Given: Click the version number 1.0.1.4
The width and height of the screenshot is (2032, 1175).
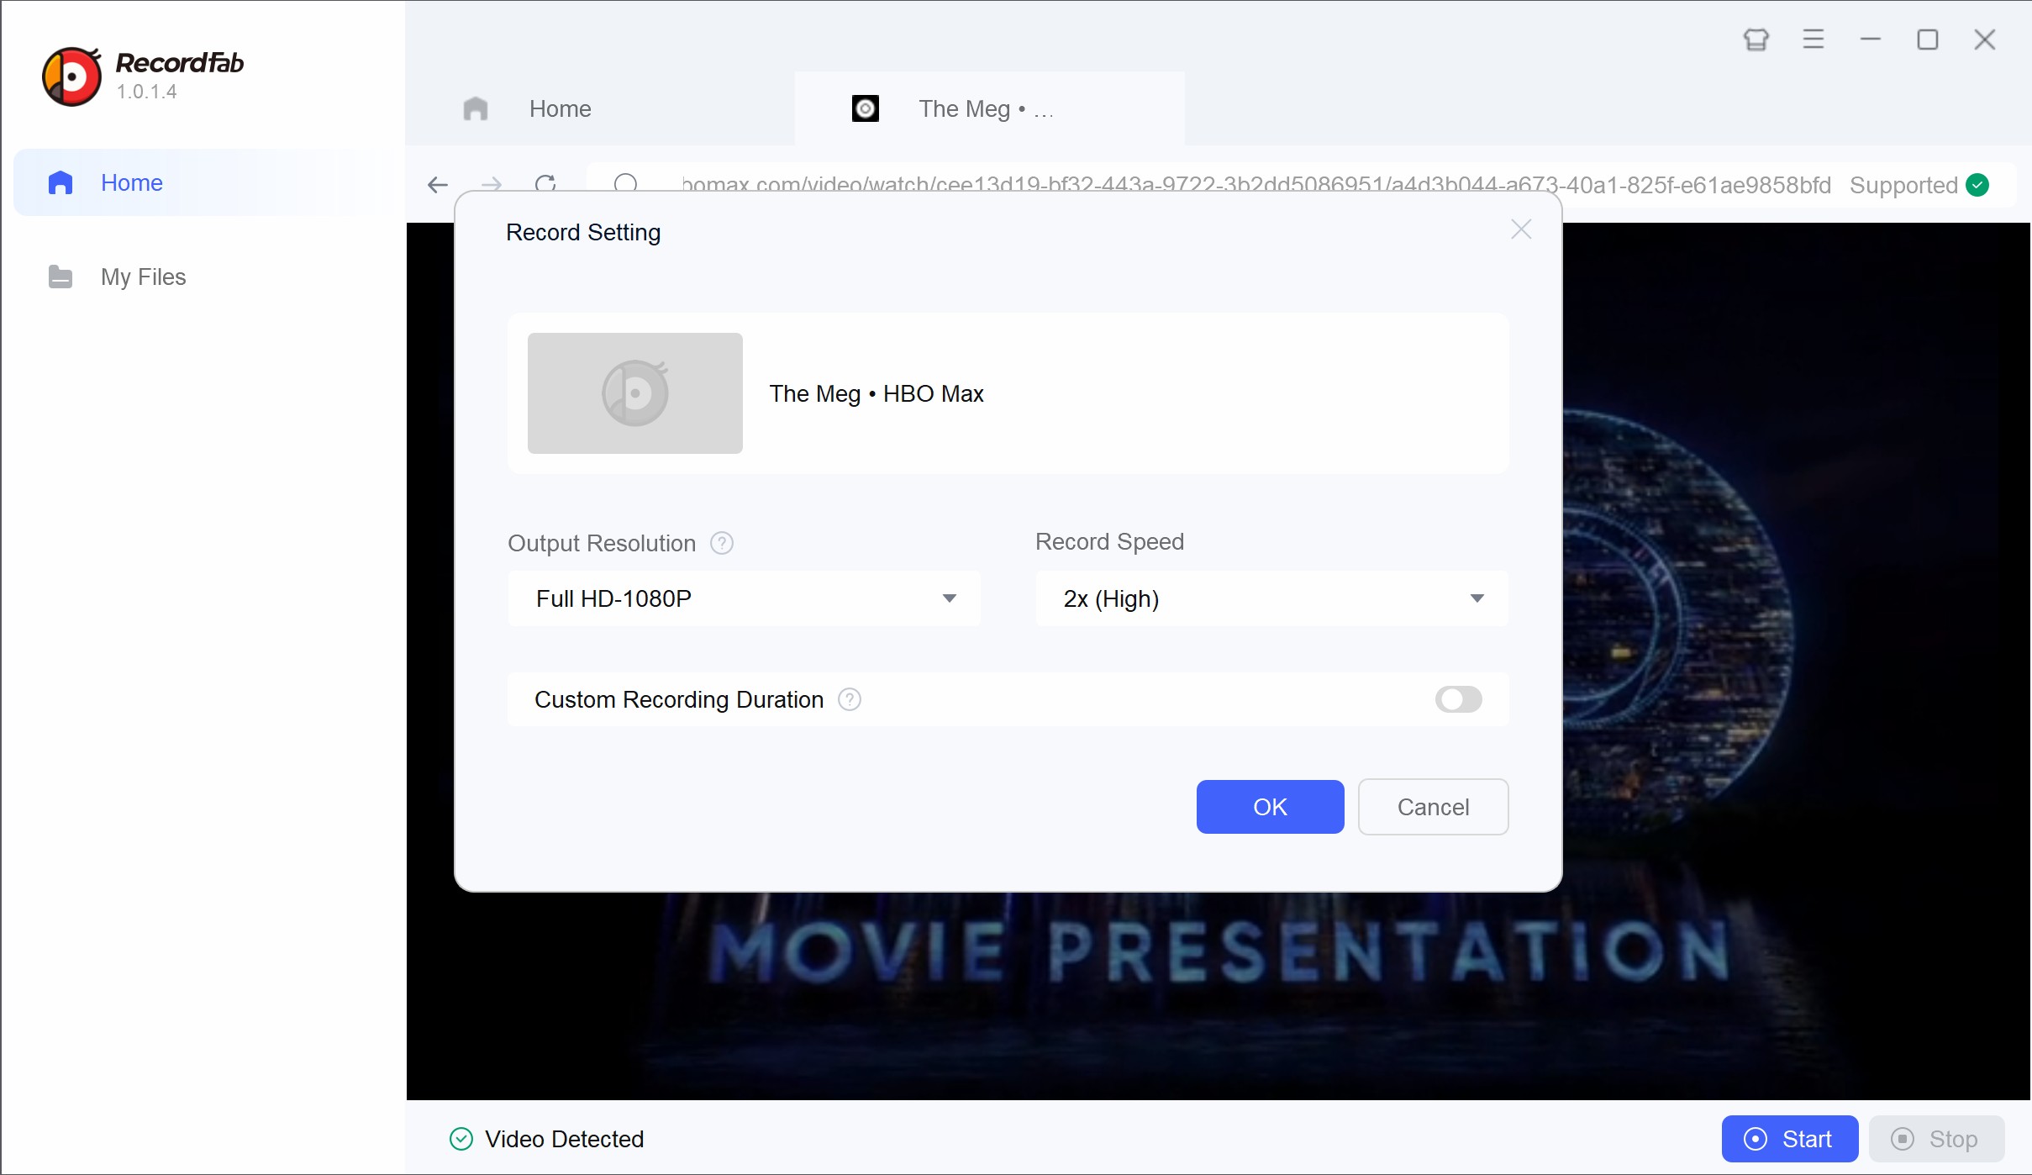Looking at the screenshot, I should 146,91.
